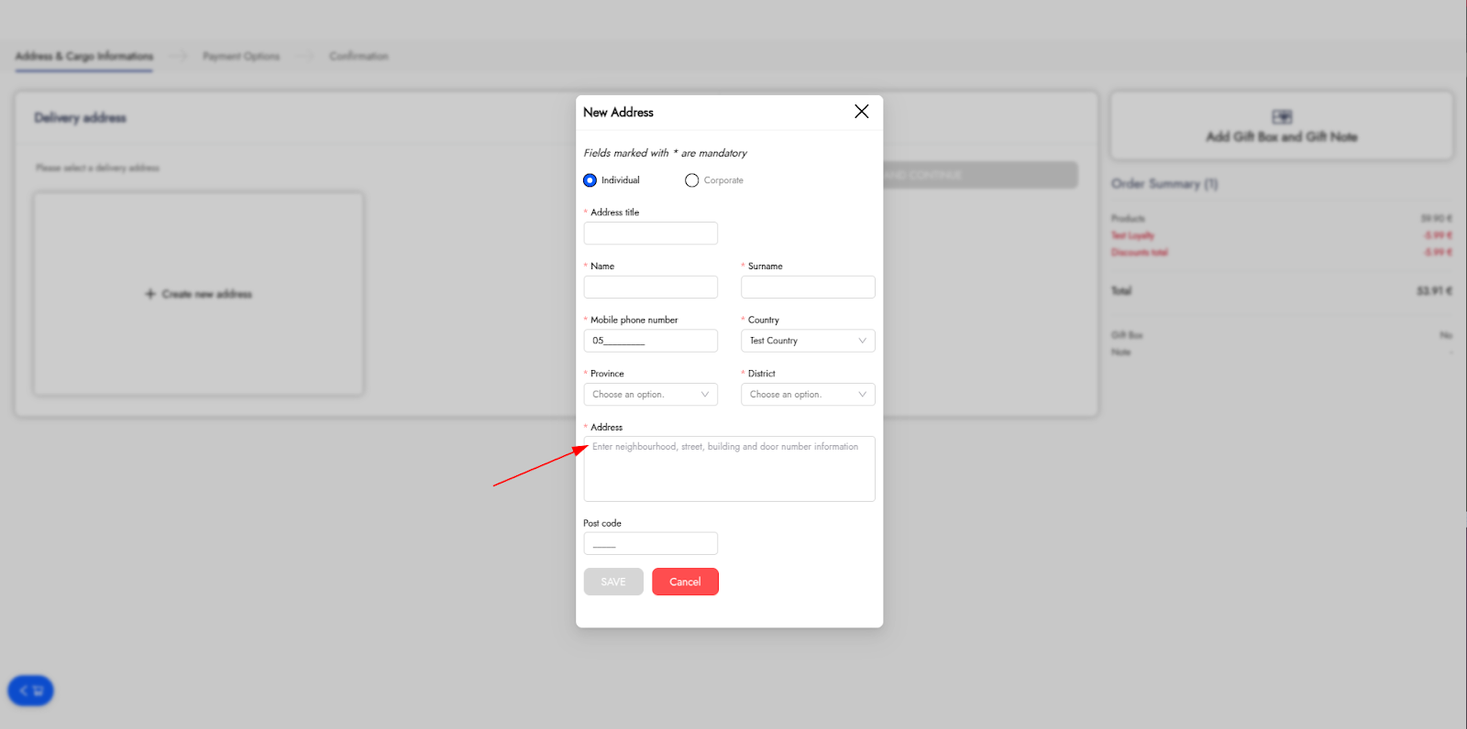Viewport: 1467px width, 729px height.
Task: Close the New Address dialog with X
Action: point(861,112)
